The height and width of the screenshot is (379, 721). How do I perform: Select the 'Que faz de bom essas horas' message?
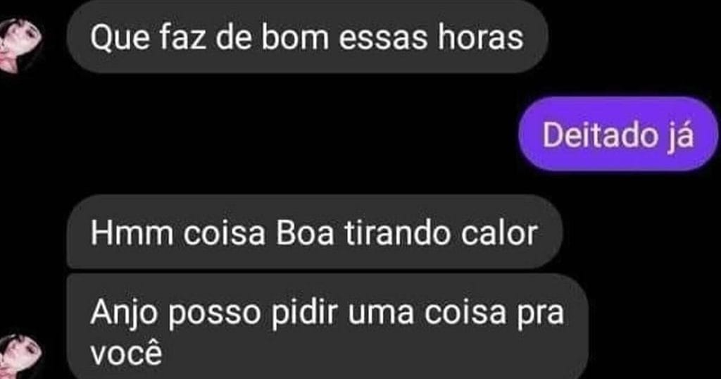coord(307,37)
